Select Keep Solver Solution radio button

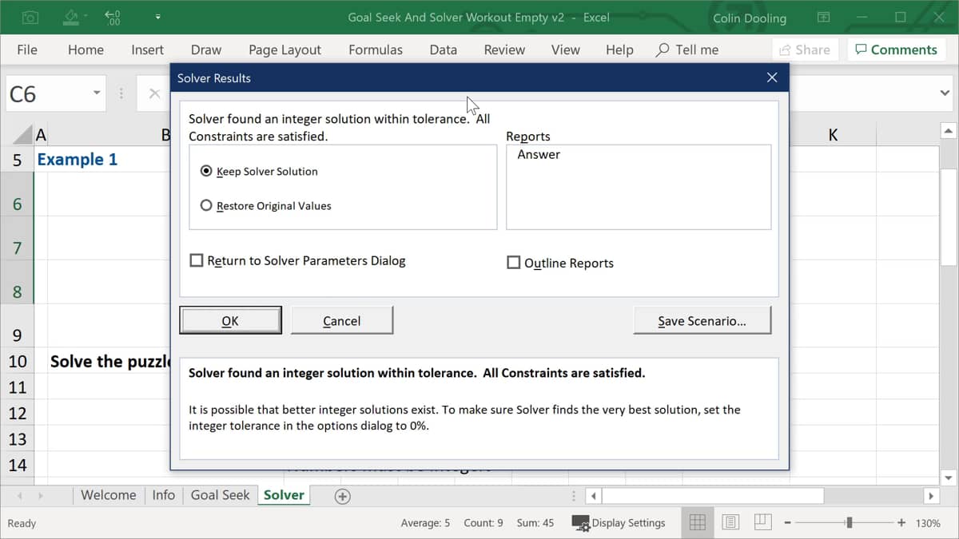[x=206, y=171]
